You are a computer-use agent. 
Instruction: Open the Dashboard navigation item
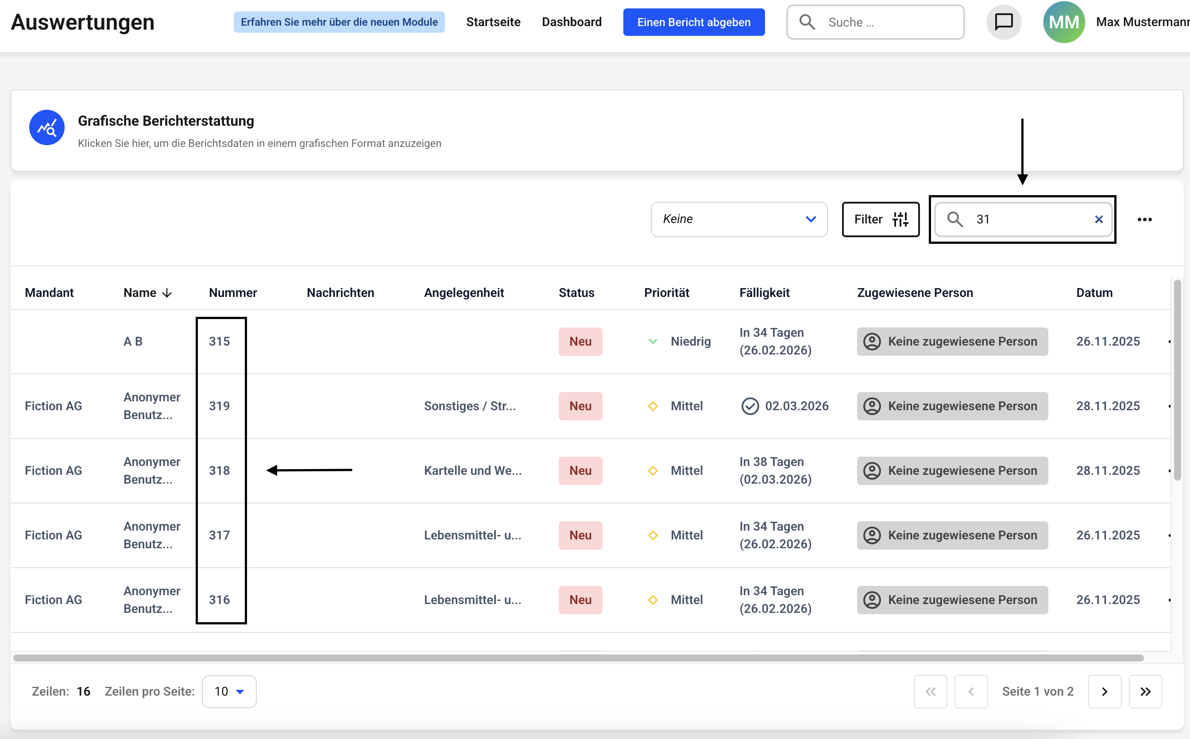click(x=572, y=22)
